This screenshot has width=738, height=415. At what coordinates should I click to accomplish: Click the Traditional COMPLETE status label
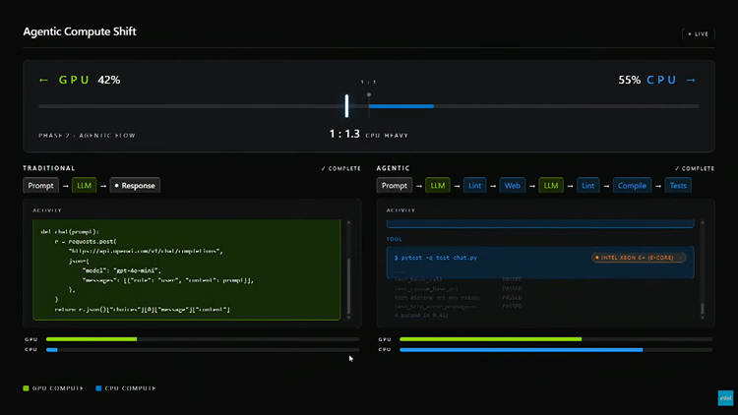pos(341,168)
